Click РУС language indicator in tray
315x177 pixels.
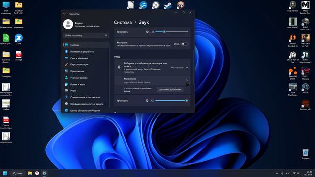[288, 173]
